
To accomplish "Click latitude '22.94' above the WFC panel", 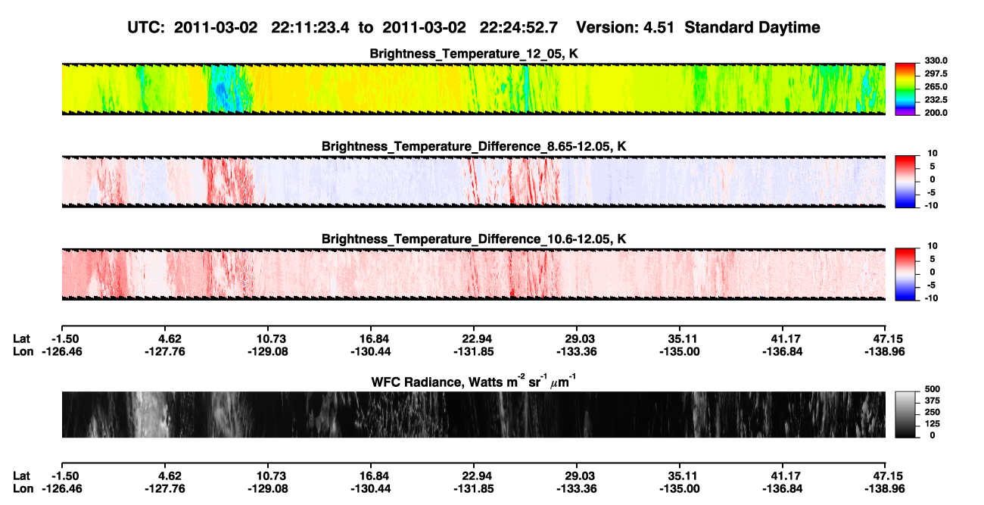I will click(474, 338).
